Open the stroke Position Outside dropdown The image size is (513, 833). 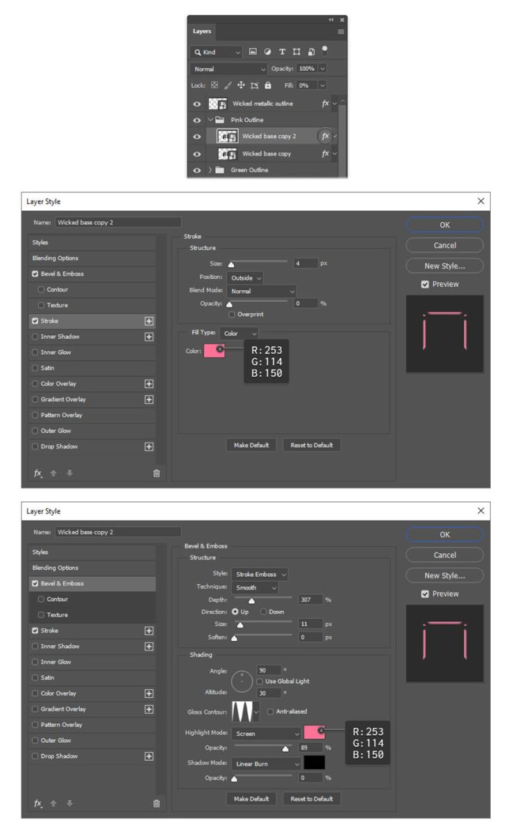(x=245, y=277)
